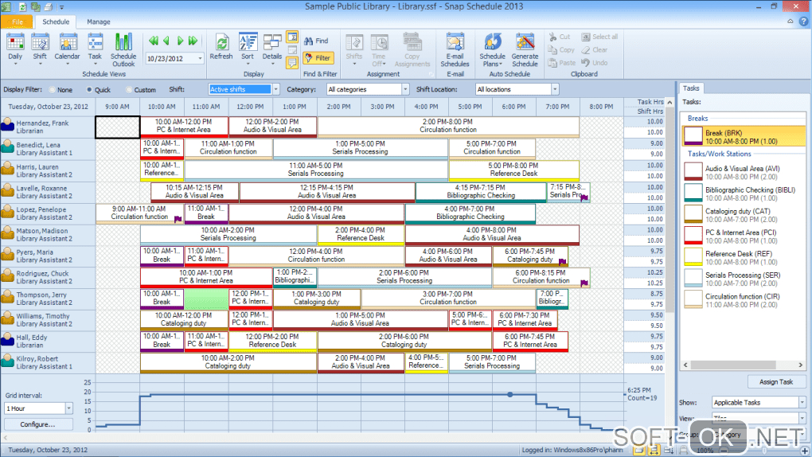Open the Details display options

[x=272, y=48]
